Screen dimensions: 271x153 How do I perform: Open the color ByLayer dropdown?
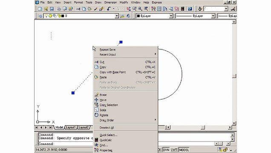pyautogui.click(x=171, y=16)
